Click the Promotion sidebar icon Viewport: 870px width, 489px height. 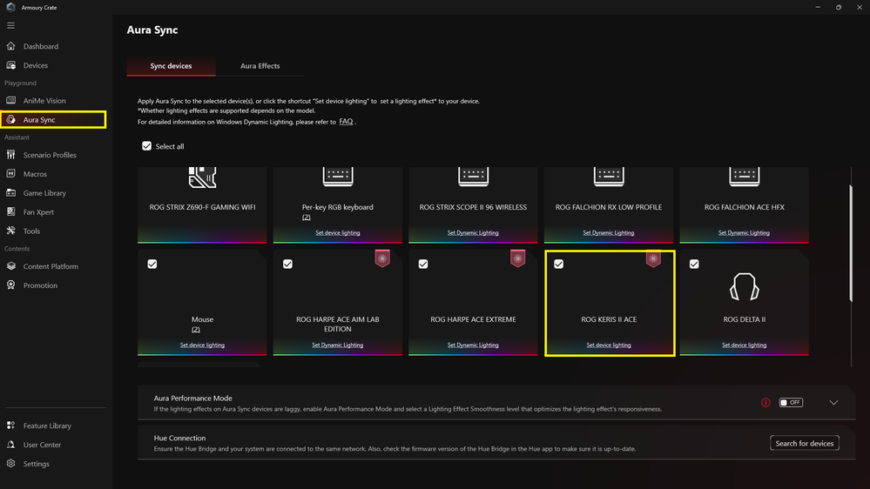click(10, 285)
